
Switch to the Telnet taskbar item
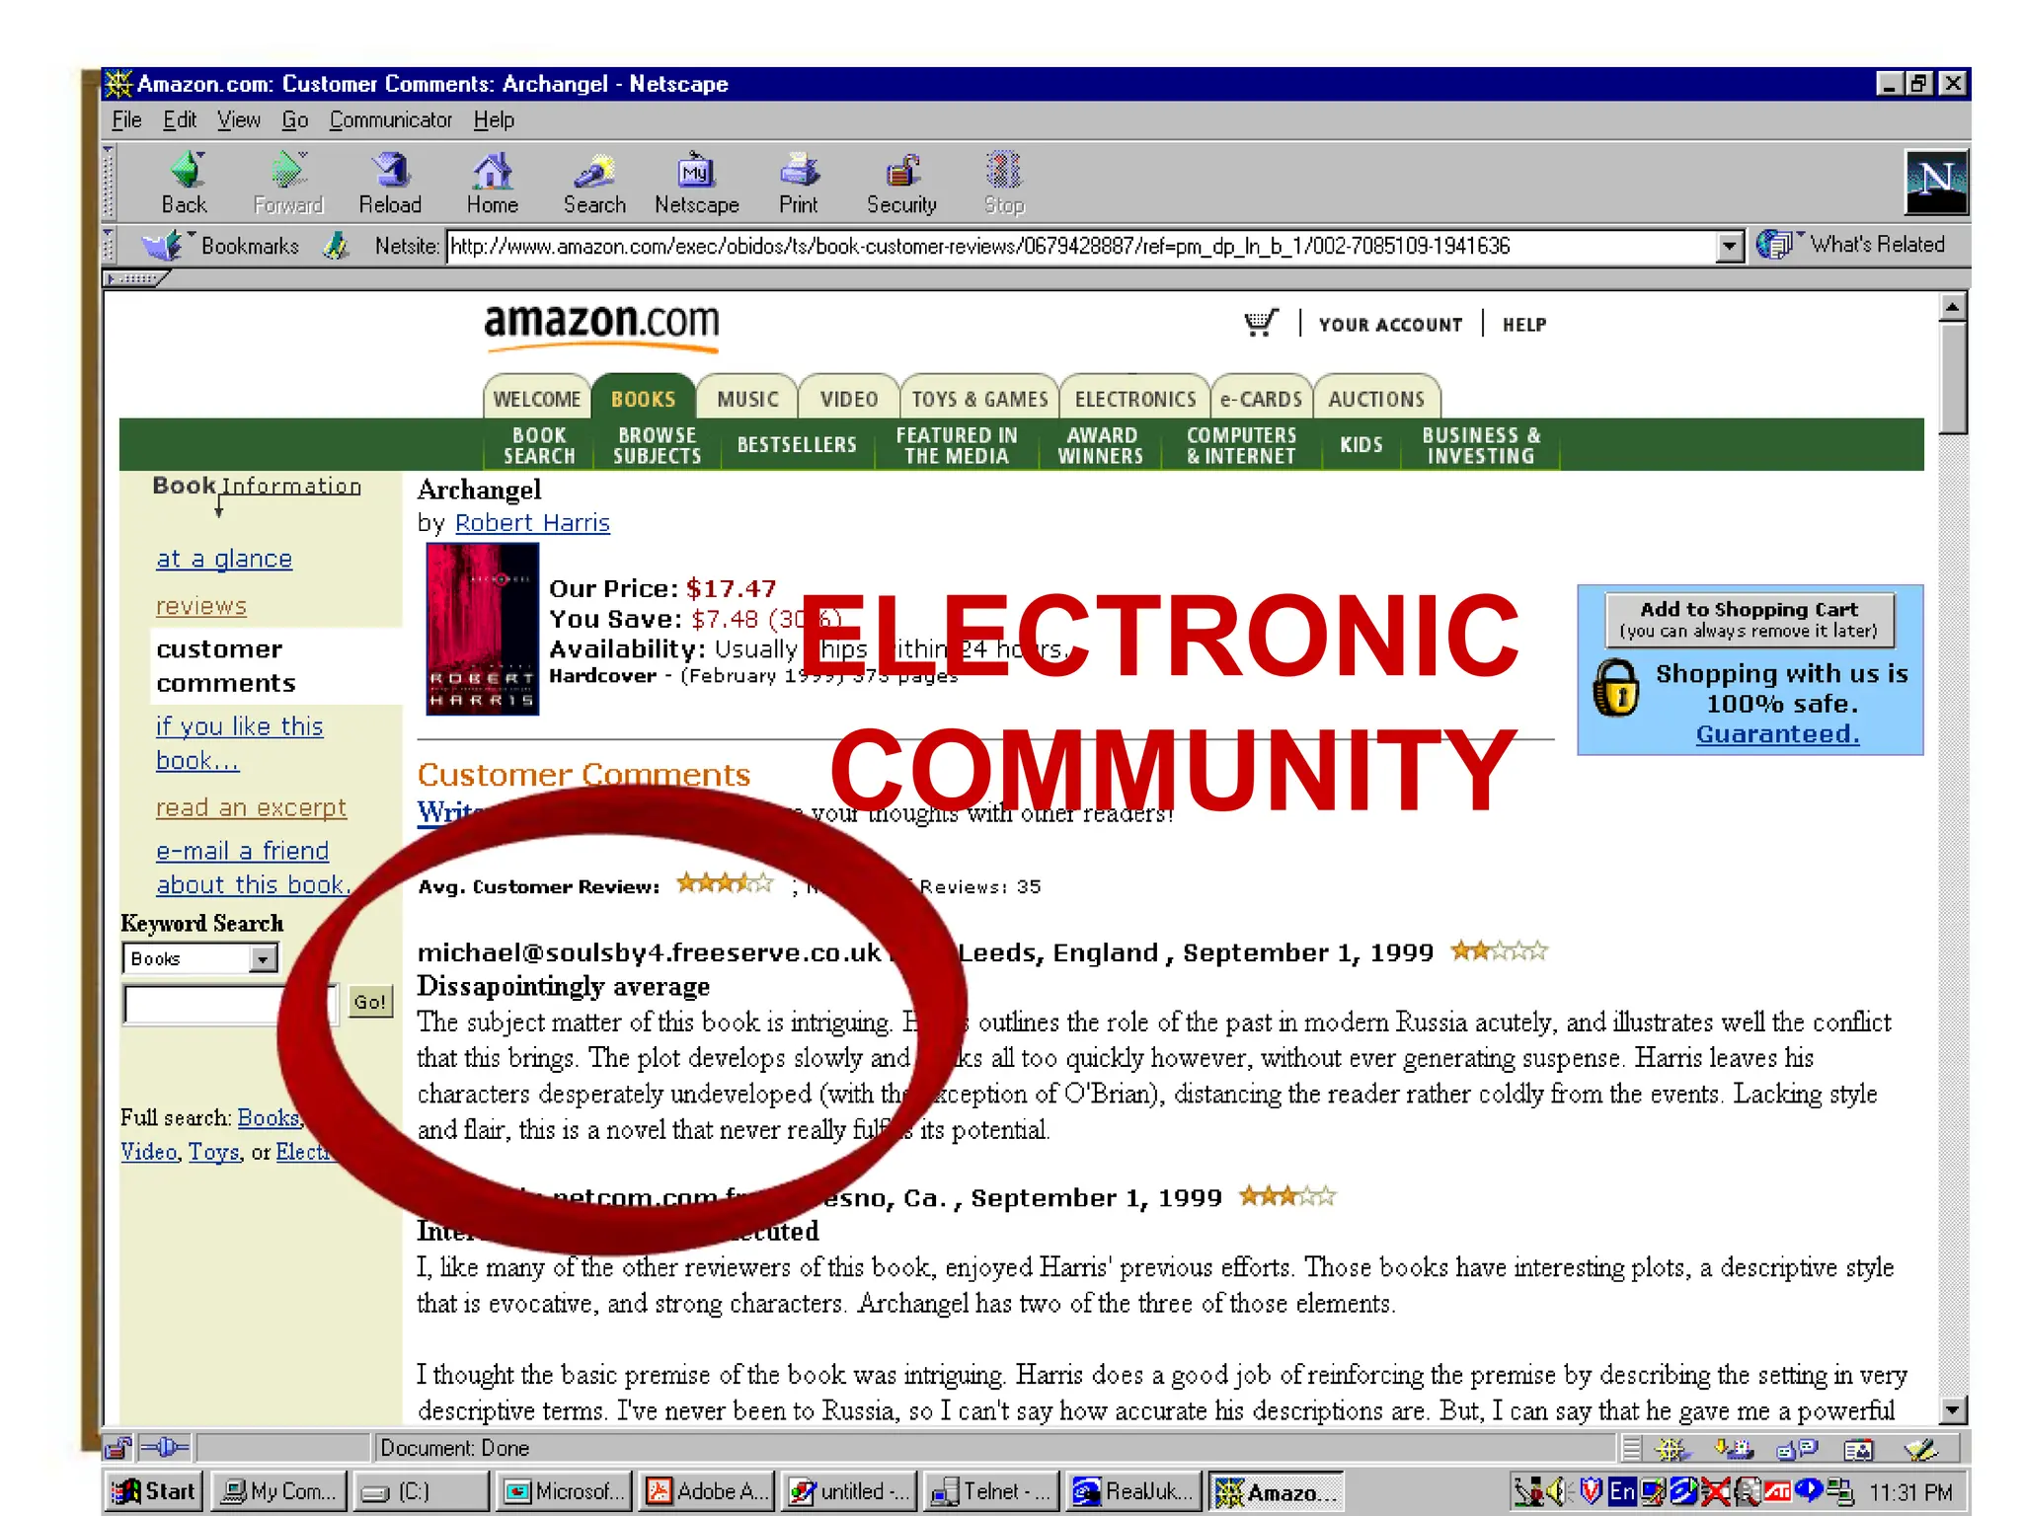pyautogui.click(x=992, y=1490)
